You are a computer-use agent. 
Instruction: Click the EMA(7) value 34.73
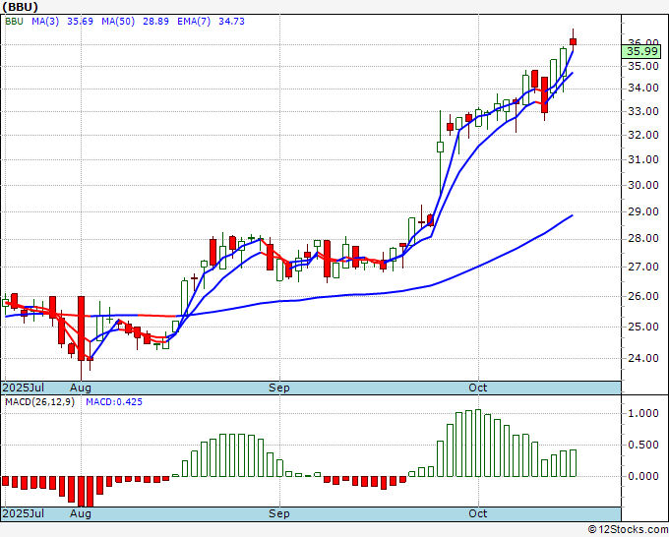[x=231, y=22]
